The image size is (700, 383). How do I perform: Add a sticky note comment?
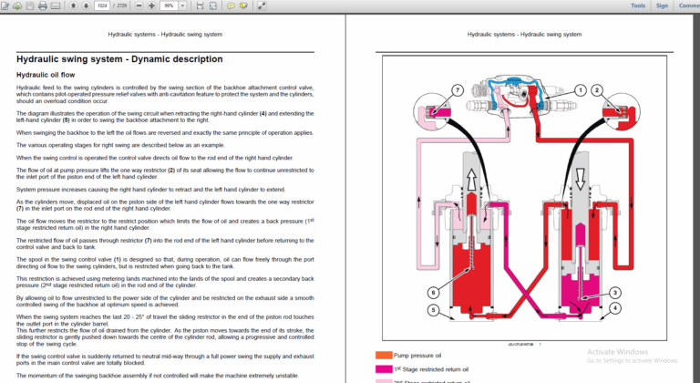(x=231, y=5)
